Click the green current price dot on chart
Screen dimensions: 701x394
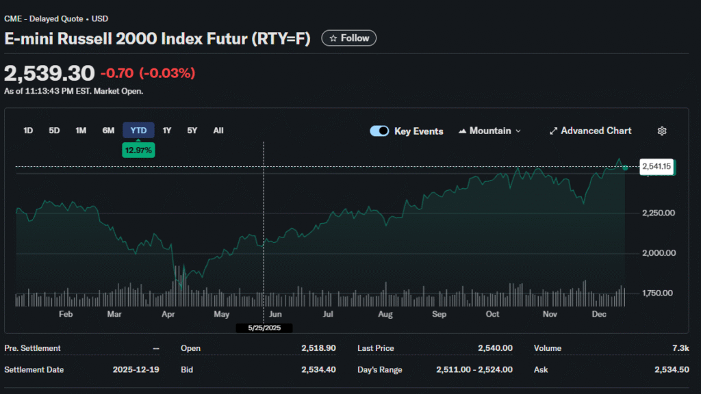coord(625,168)
